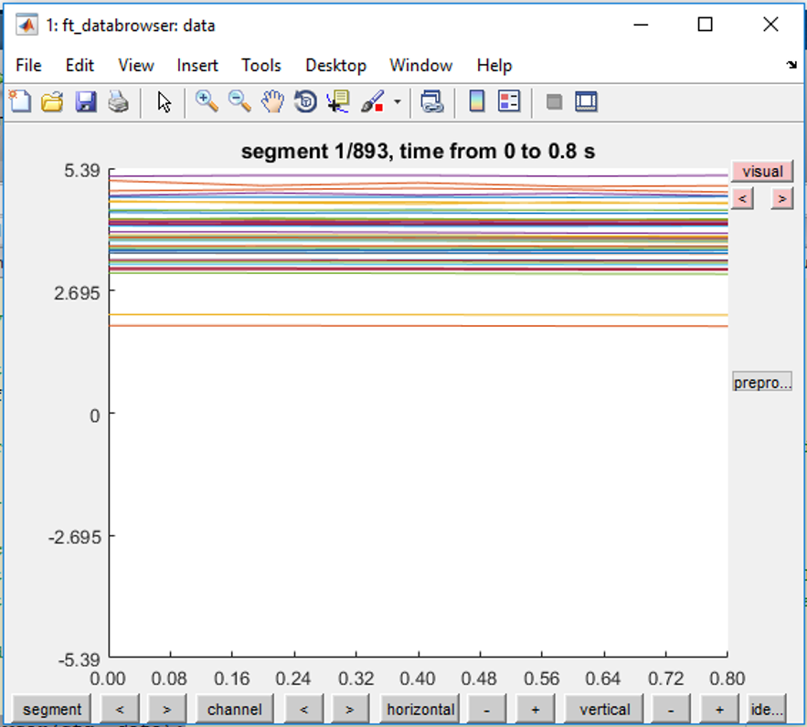
Task: Open the Tools menu
Action: click(x=261, y=65)
